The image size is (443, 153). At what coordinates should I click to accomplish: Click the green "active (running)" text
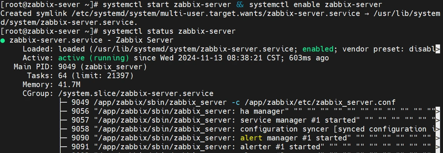pos(94,58)
